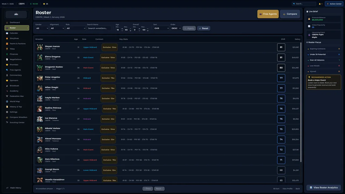Image resolution: width=345 pixels, height=194 pixels.
Task: Click the Search Name input field
Action: [99, 28]
